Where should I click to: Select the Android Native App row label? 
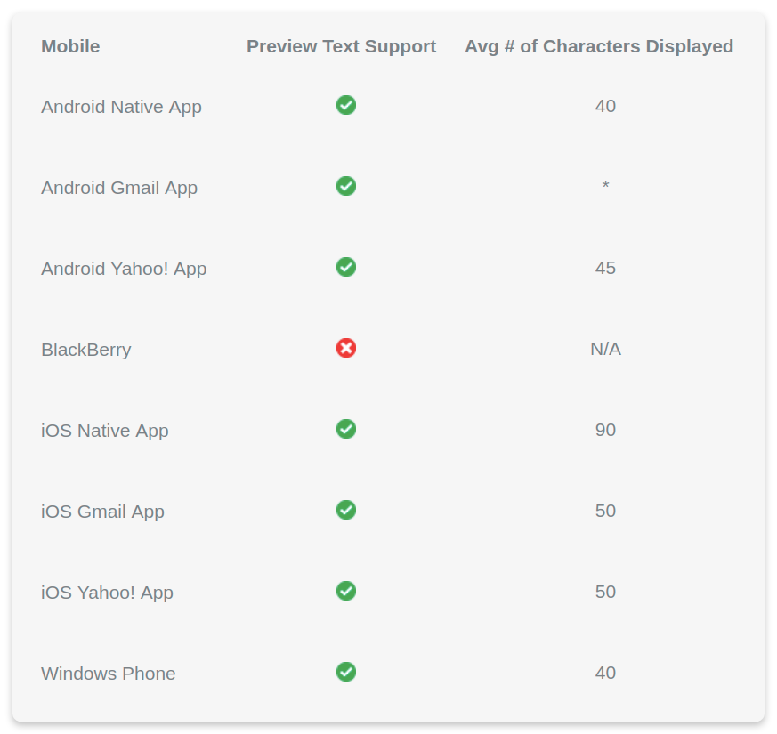[x=121, y=107]
